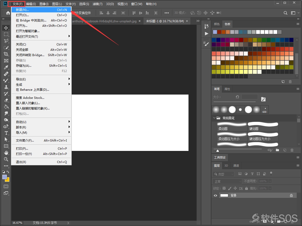302x226 pixels.
Task: Switch to the 通道 channels tab
Action: point(236,166)
